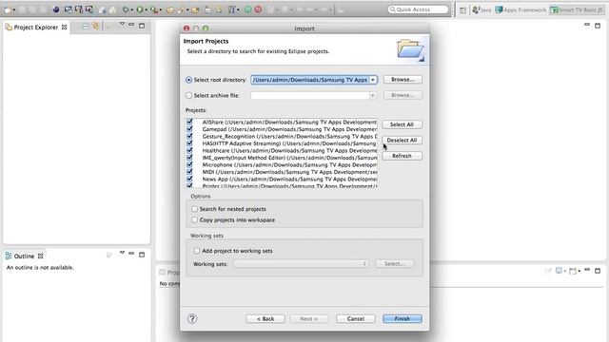The image size is (609, 342).
Task: Click the Cancel button
Action: (x=355, y=319)
